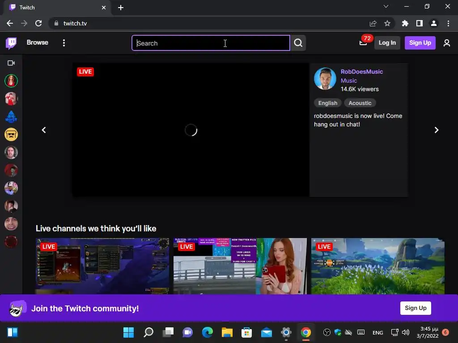The image size is (458, 343).
Task: Open Microsoft Edge from taskbar
Action: (x=208, y=332)
